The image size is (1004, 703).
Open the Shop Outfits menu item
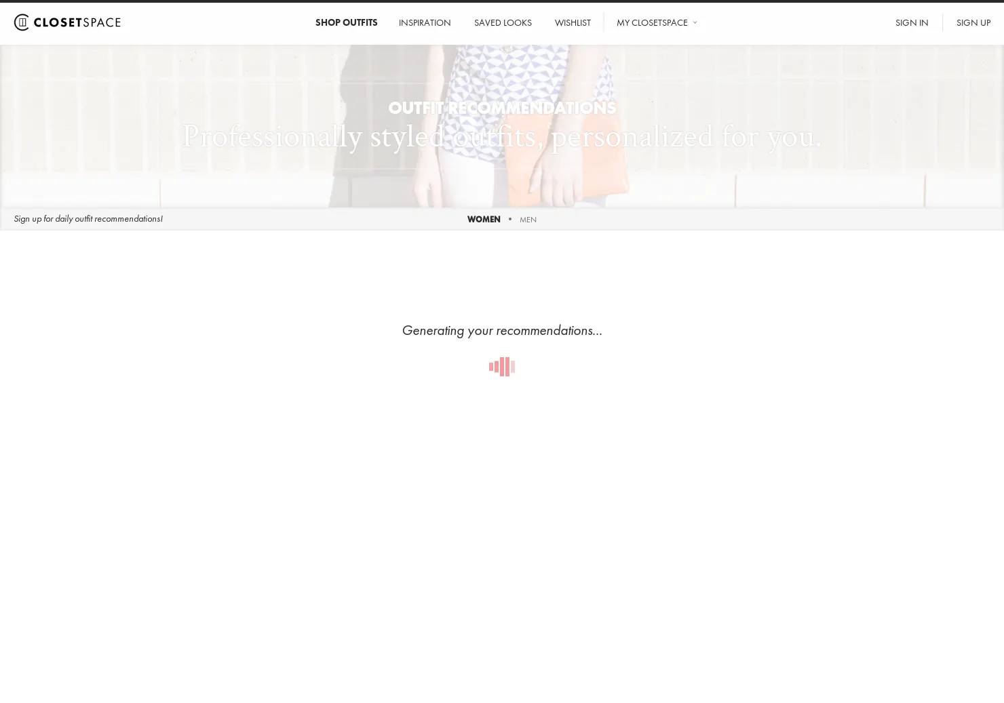coord(346,22)
